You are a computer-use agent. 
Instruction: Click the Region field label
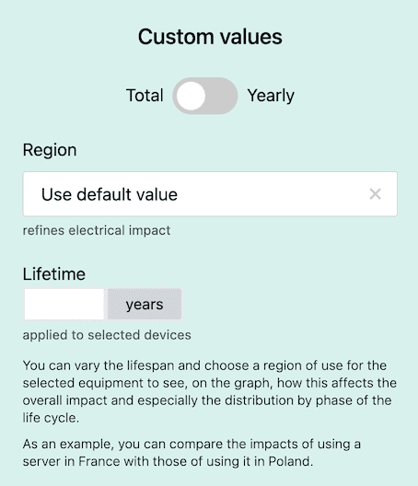[x=50, y=150]
